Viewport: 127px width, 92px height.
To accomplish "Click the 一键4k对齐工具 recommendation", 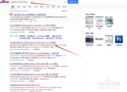I will pyautogui.click(x=56, y=36).
